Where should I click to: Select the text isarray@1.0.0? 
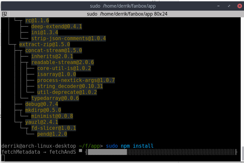pos(56,74)
